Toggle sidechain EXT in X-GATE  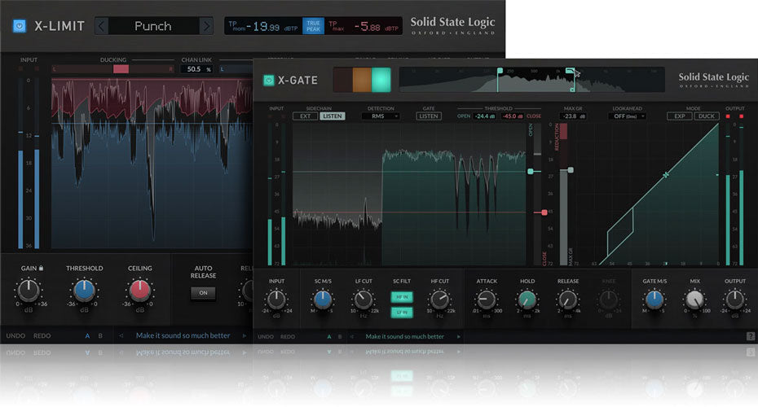click(305, 116)
